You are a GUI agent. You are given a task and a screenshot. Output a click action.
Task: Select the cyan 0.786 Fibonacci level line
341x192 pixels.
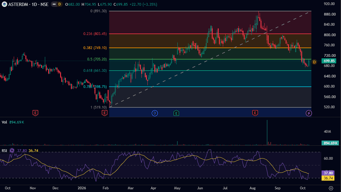click(210, 86)
